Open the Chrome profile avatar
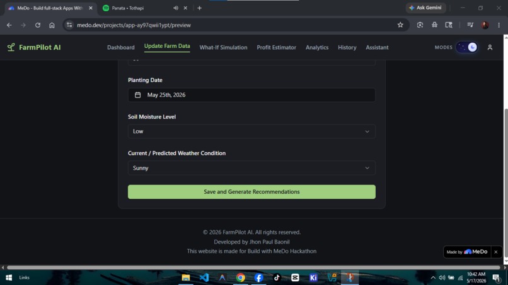Image resolution: width=508 pixels, height=285 pixels. point(485,25)
